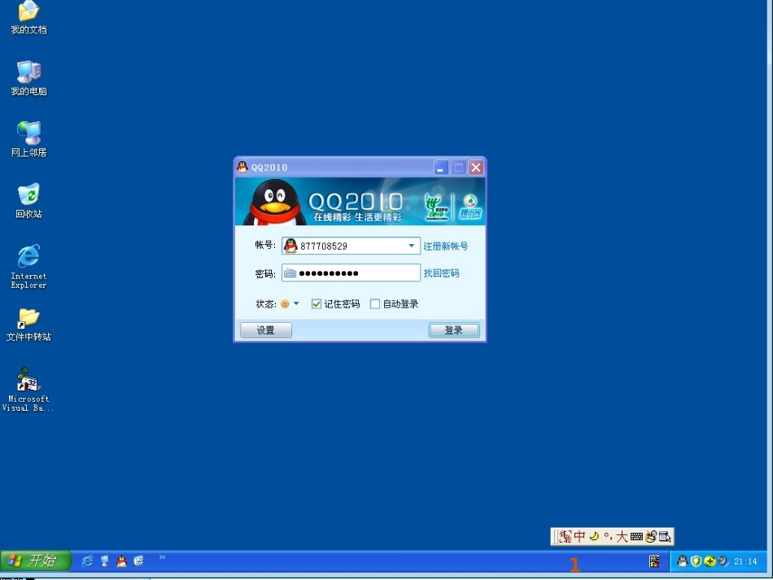
Task: Open the 我的文档 desktop folder icon
Action: click(28, 18)
